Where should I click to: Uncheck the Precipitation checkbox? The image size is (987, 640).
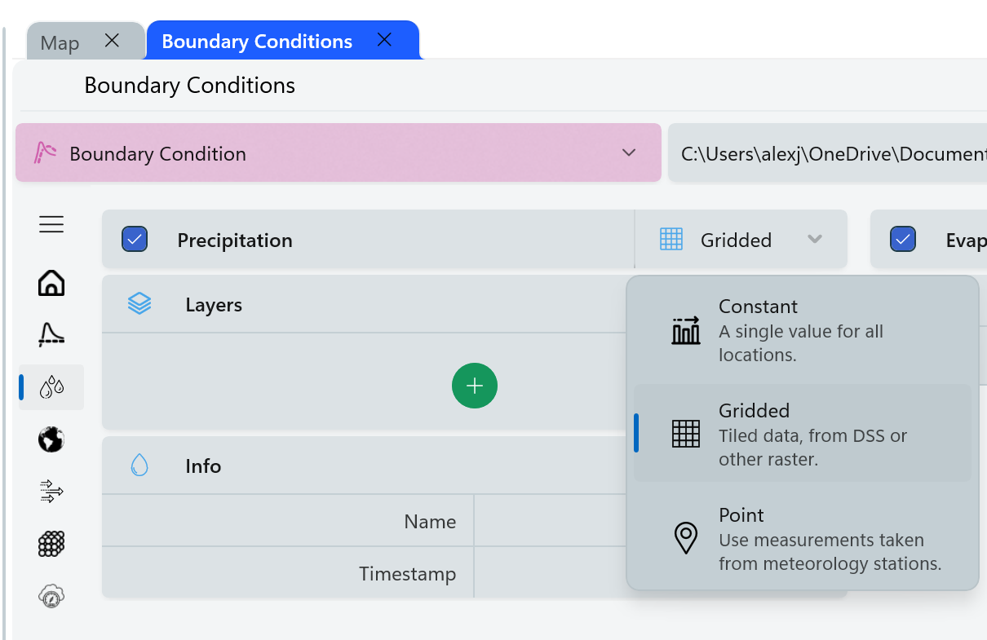(135, 240)
